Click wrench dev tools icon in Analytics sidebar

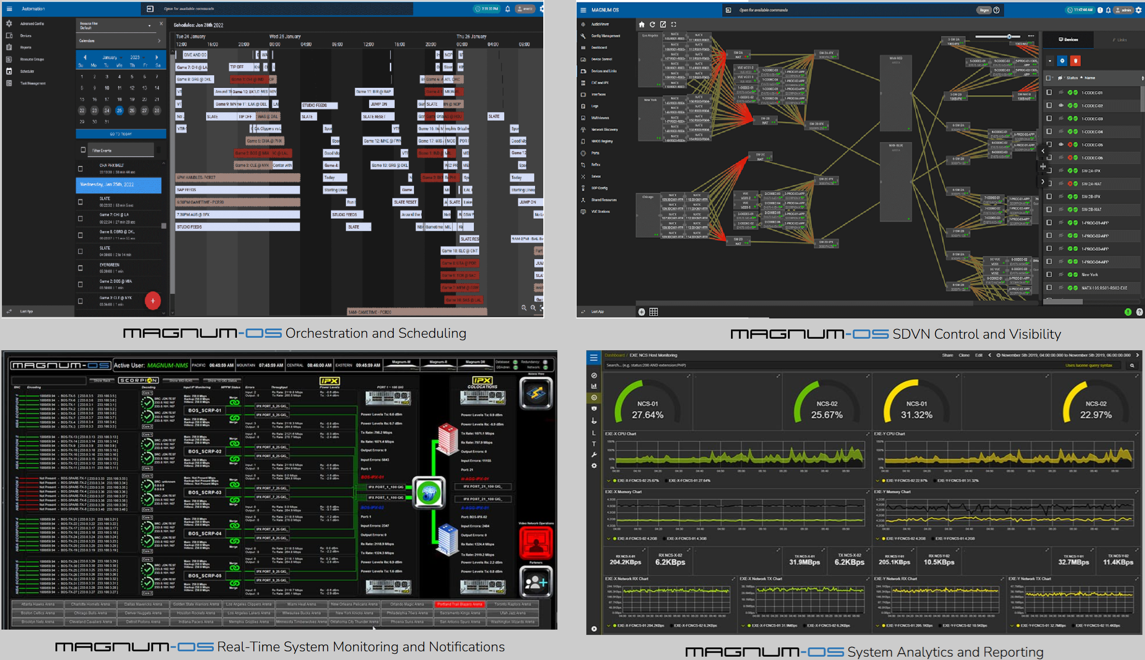click(x=594, y=455)
